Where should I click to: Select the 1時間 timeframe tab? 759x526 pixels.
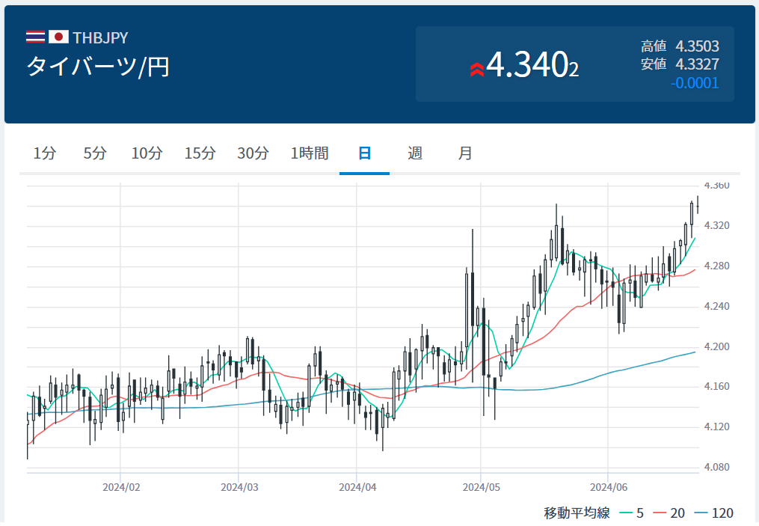coord(310,153)
